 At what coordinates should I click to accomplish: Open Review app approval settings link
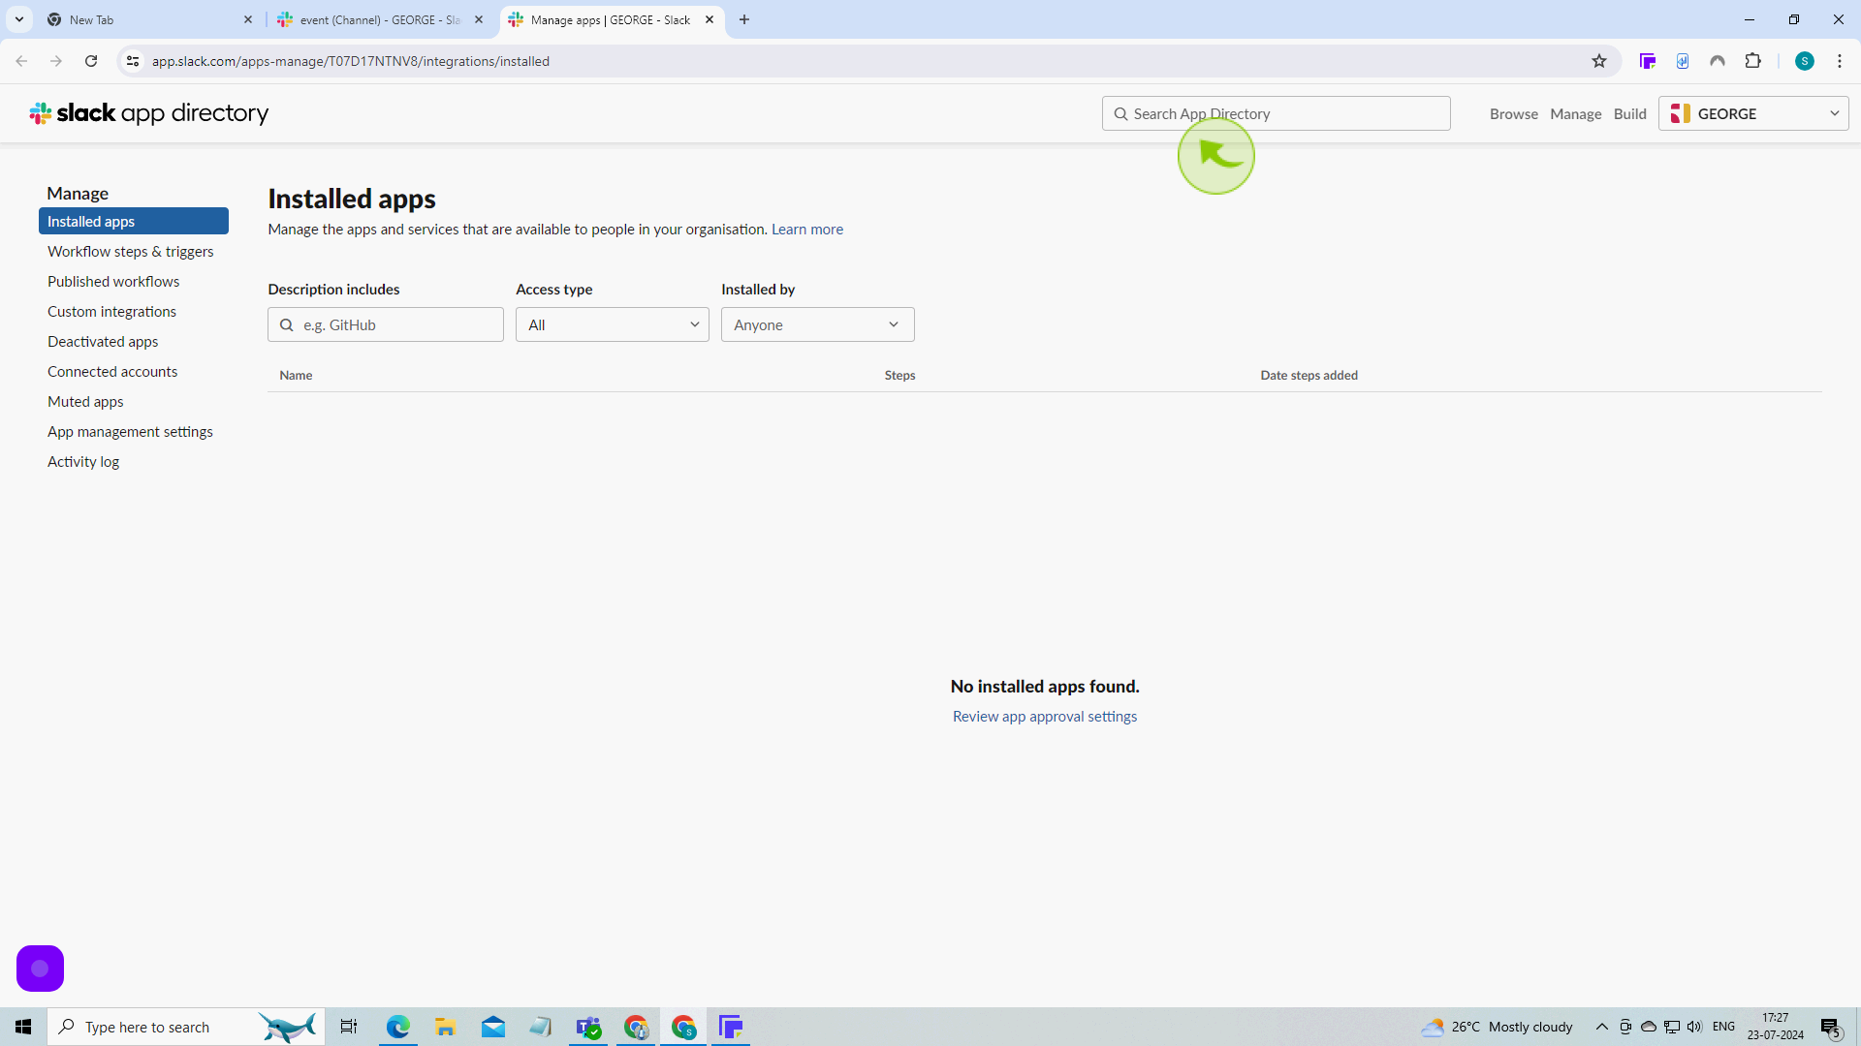1045,716
